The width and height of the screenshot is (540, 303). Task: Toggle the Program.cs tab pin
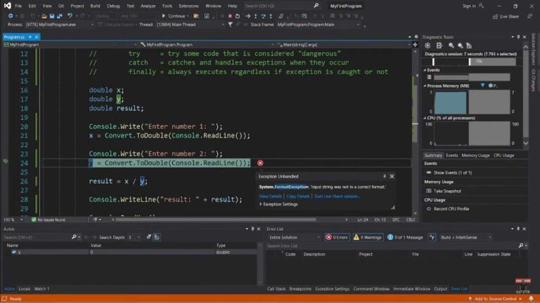click(x=30, y=36)
